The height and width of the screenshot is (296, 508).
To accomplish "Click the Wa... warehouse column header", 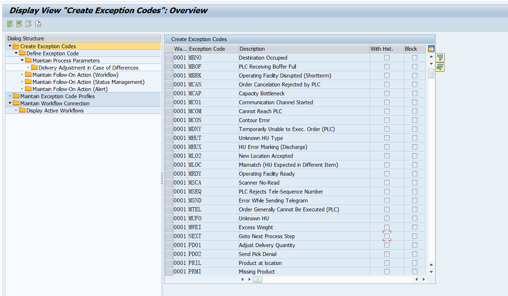I will [x=181, y=49].
